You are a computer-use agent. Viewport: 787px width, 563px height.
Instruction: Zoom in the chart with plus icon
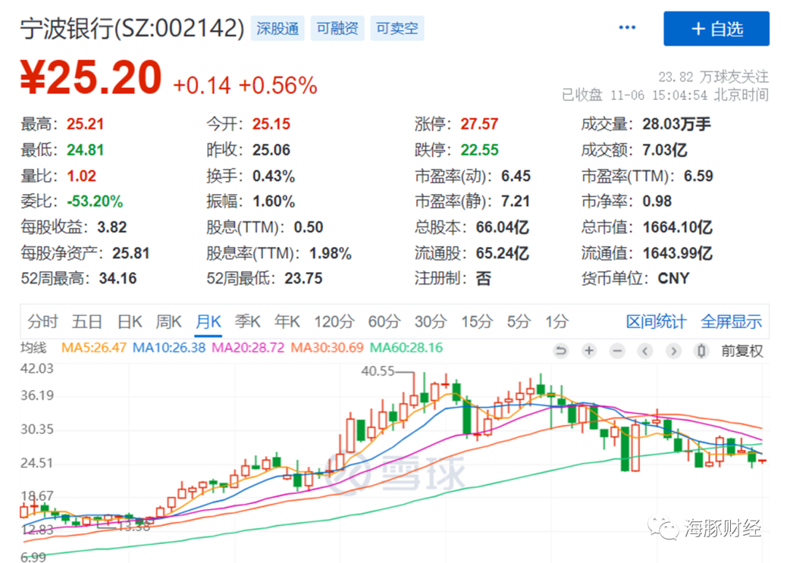589,351
